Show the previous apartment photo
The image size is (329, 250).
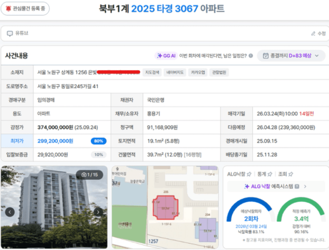click(x=10, y=212)
